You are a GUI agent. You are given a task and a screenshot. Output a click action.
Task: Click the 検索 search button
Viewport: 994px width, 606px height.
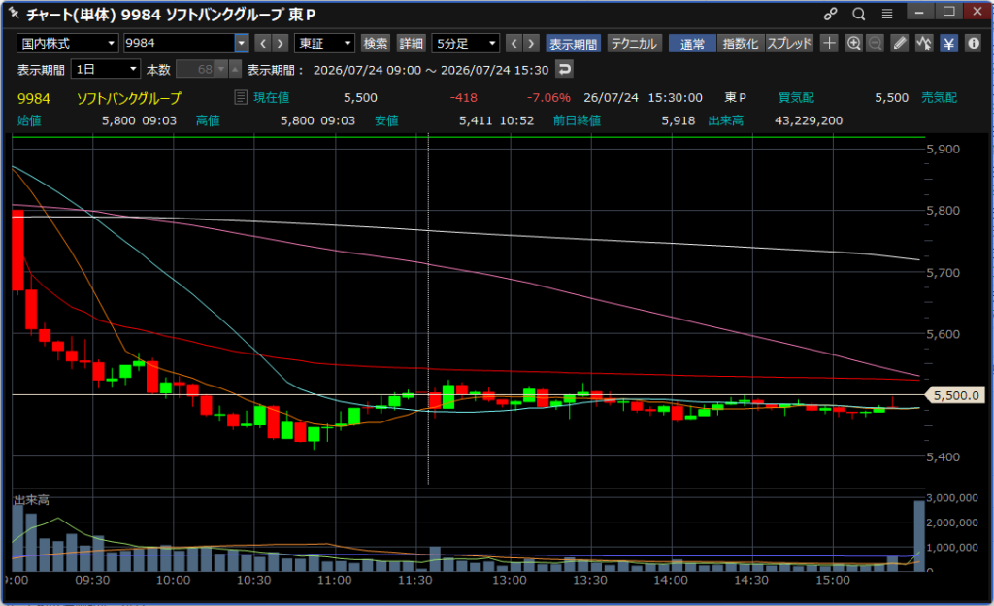pos(376,43)
